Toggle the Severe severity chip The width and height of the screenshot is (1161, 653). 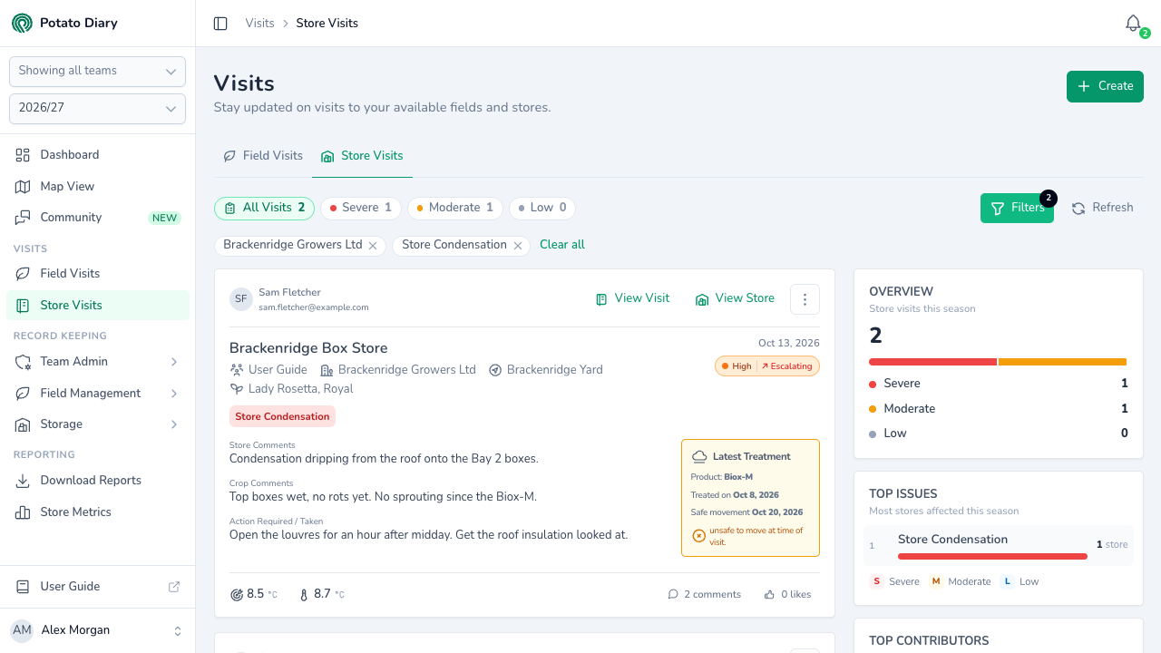point(360,209)
